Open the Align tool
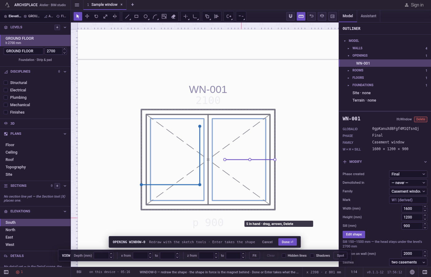431x277 pixels. click(216, 16)
